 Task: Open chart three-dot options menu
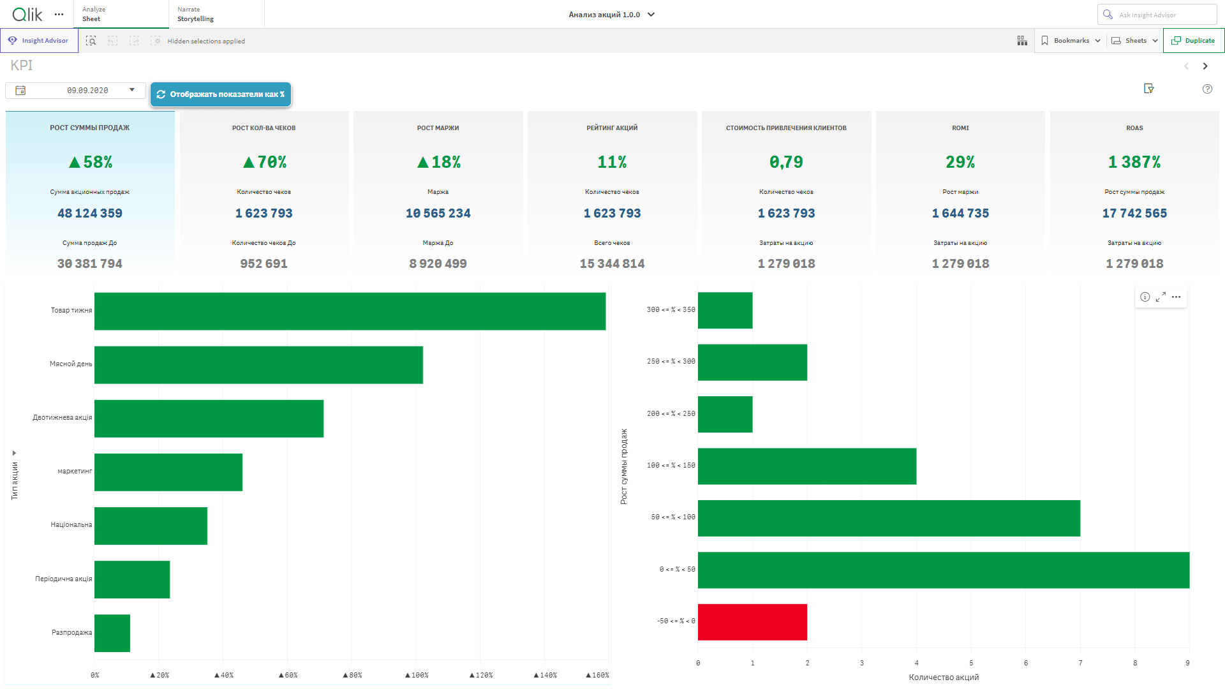point(1177,297)
